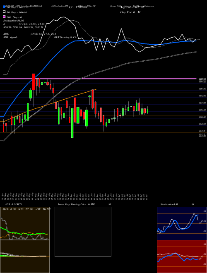207x273 pixels.
Task: Click the 'ADX: 4.93 +DY: 17.76 -DY: 16.09' header
Action: coord(26,209)
